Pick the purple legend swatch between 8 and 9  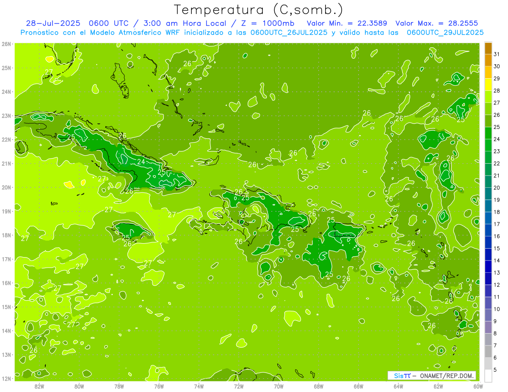488,327
